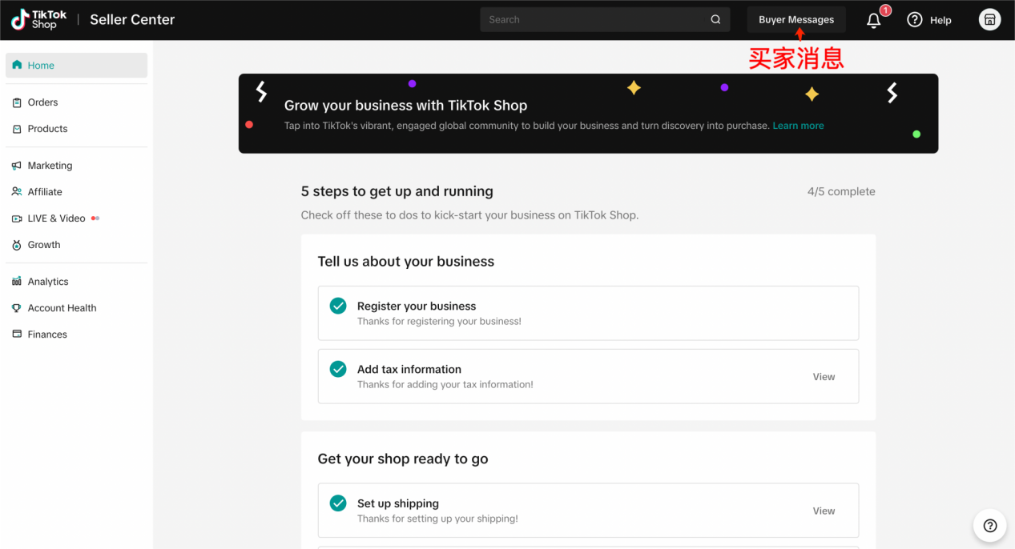
Task: Click the TikTok Shop logo
Action: tap(38, 19)
